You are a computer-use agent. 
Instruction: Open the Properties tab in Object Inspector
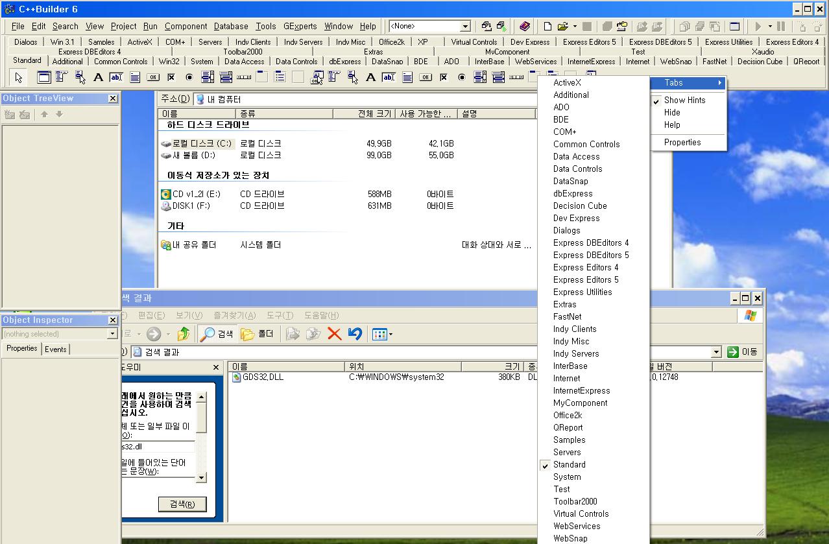[x=22, y=348]
